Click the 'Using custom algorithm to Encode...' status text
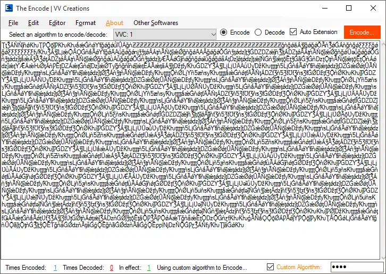 (x=202, y=268)
